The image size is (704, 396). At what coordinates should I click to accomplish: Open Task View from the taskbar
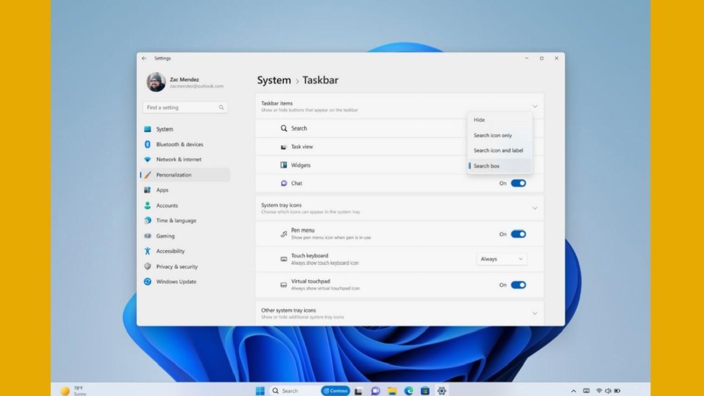(359, 391)
